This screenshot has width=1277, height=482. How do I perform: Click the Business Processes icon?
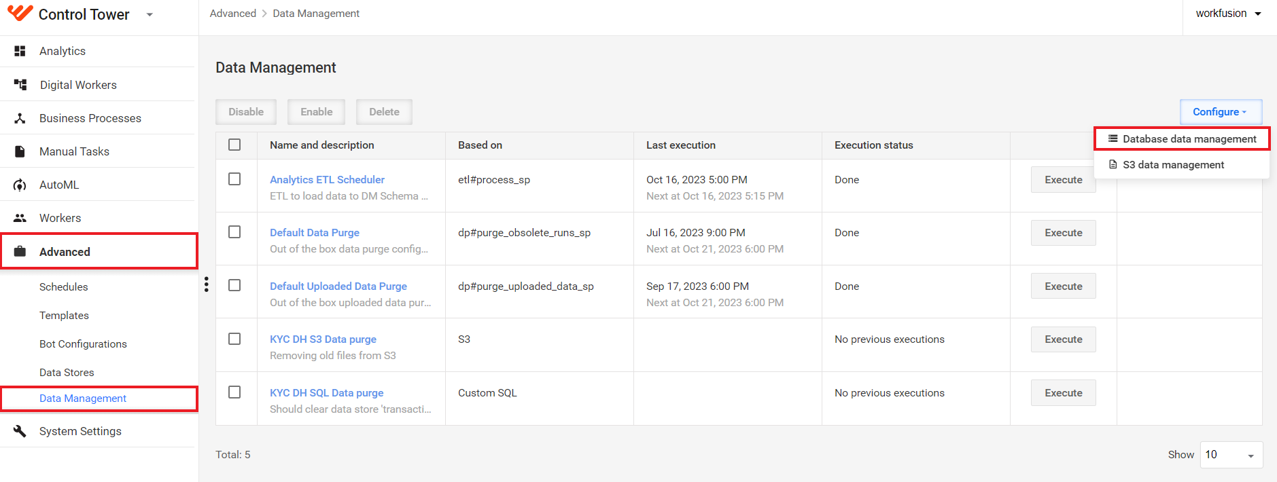coord(20,118)
